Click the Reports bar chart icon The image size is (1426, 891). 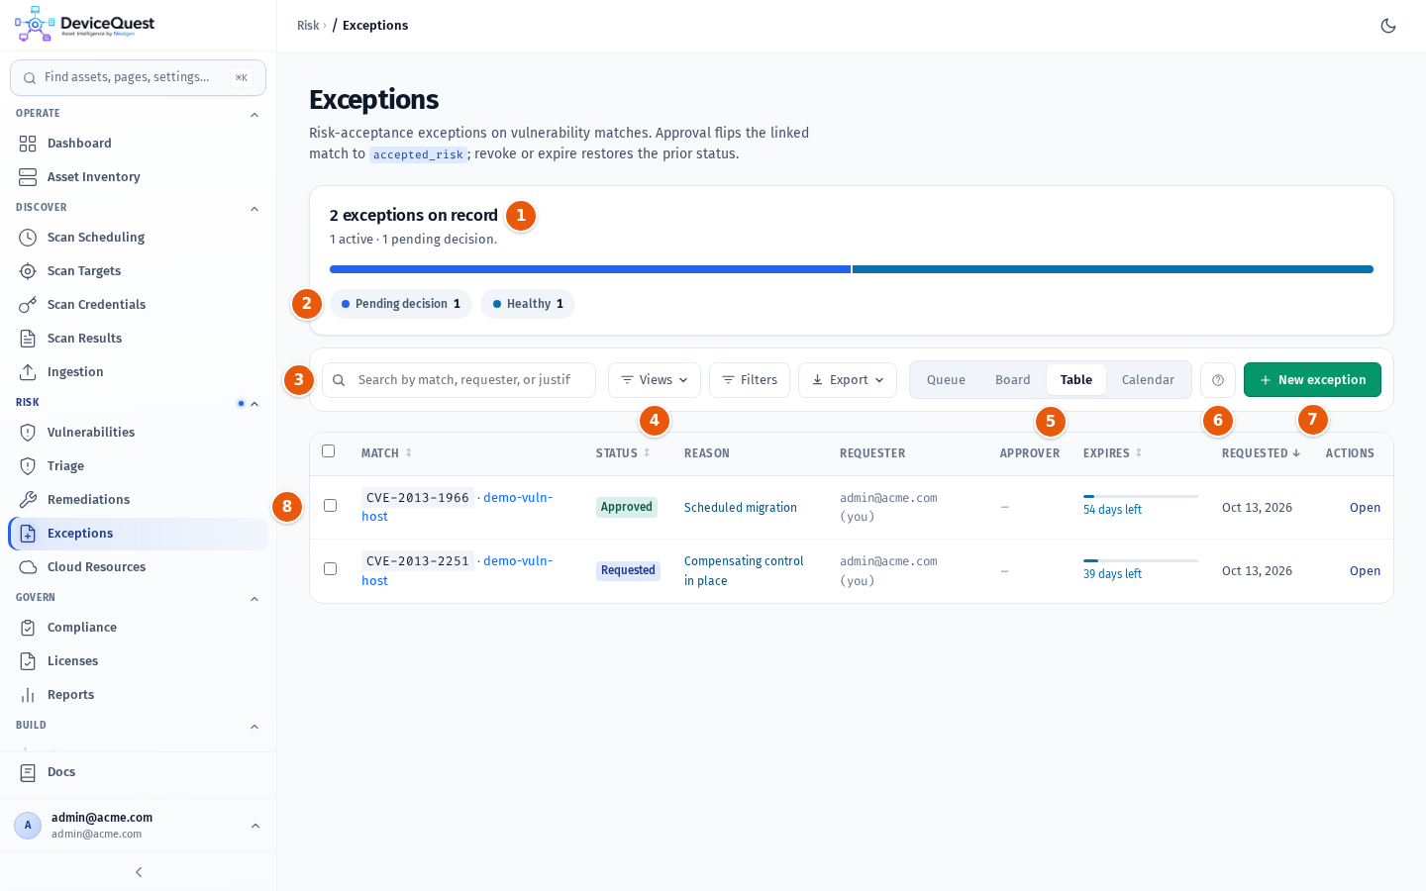point(28,695)
